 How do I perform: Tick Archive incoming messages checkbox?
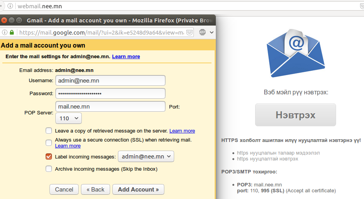[49, 169]
